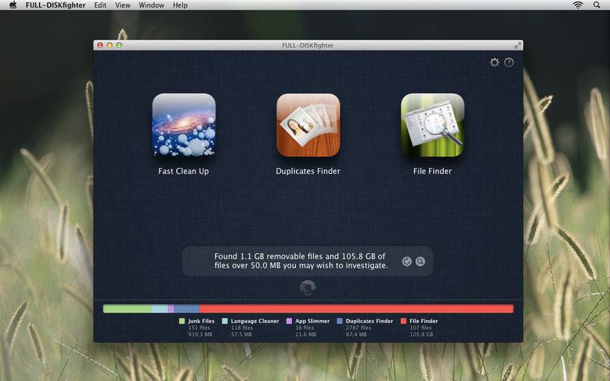Open the Fast Clean Up galaxy icon
Screen dimensions: 610x381
point(184,125)
